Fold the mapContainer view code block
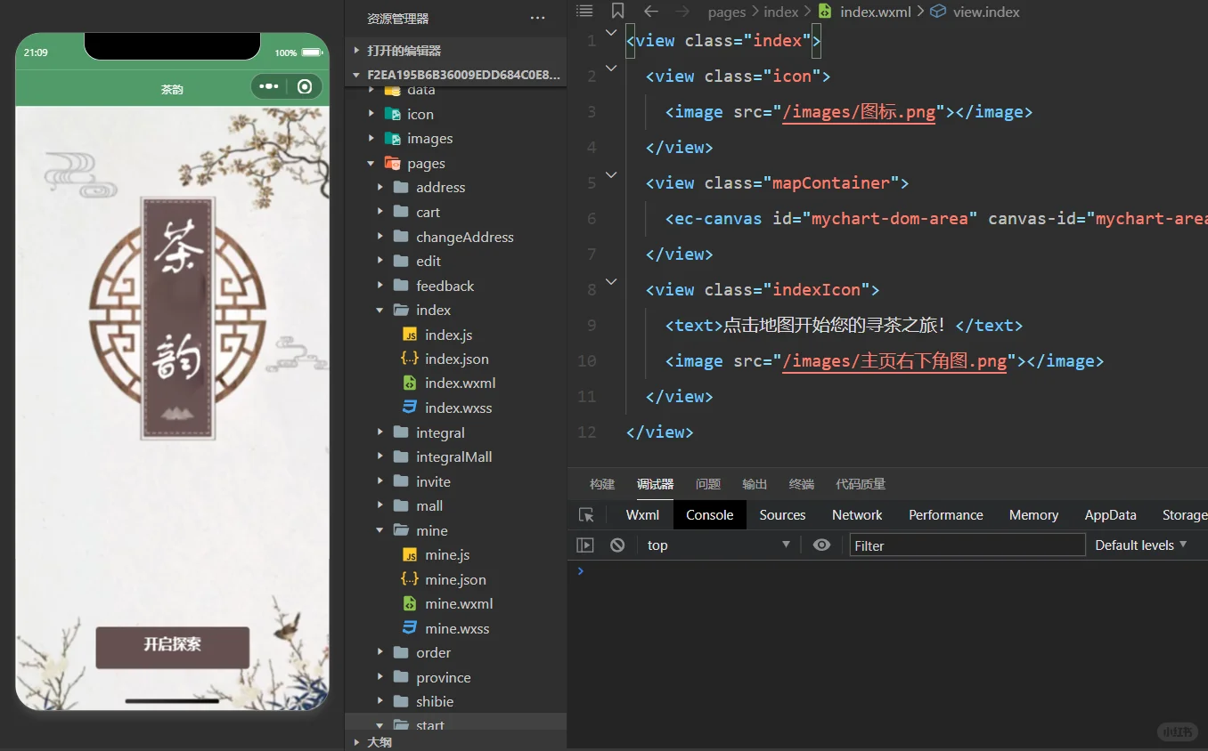The height and width of the screenshot is (751, 1208). (610, 175)
